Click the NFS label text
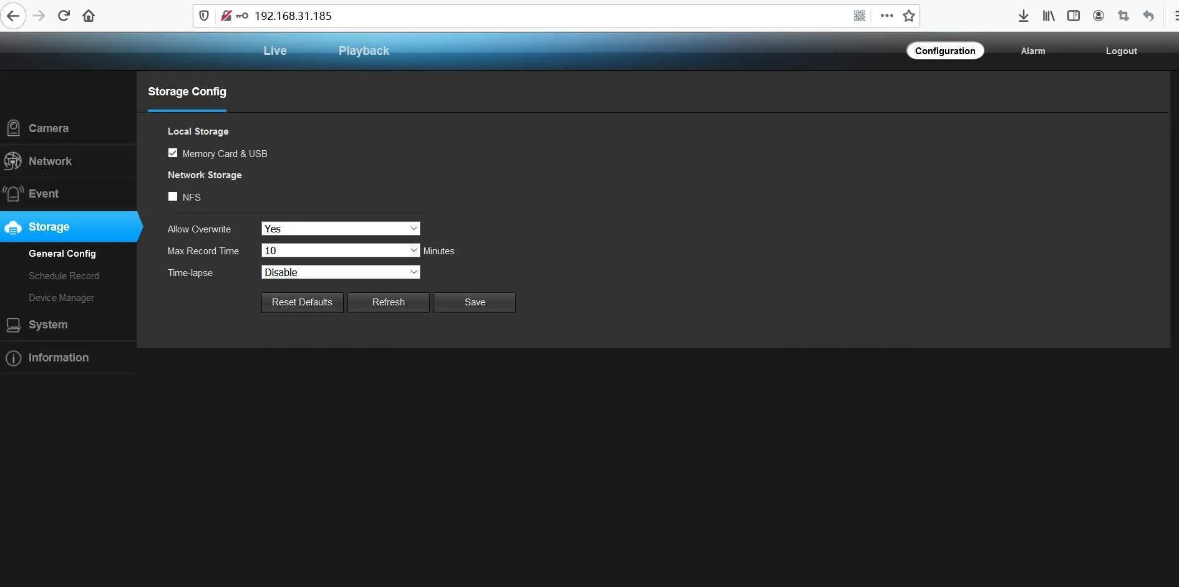Image resolution: width=1179 pixels, height=587 pixels. pyautogui.click(x=192, y=197)
